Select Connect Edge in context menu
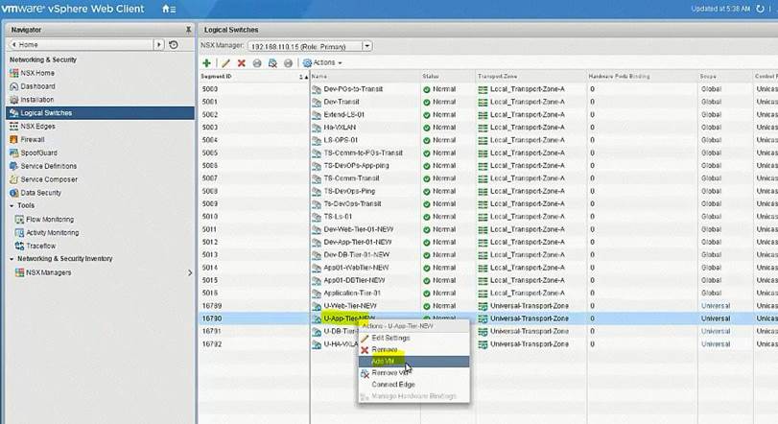778x424 pixels. click(391, 385)
